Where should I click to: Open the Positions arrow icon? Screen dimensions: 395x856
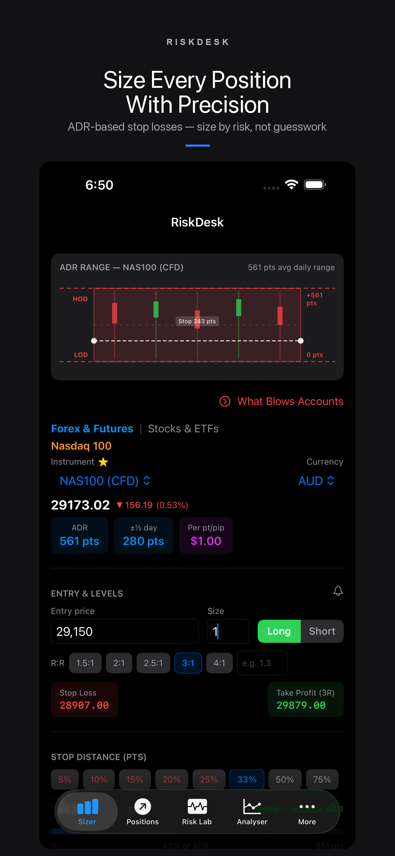tap(143, 806)
